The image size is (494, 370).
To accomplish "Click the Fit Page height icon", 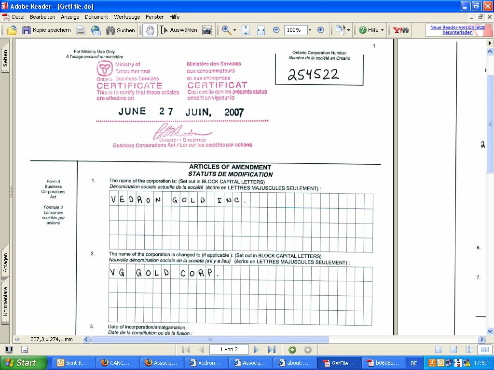I will tap(246, 30).
